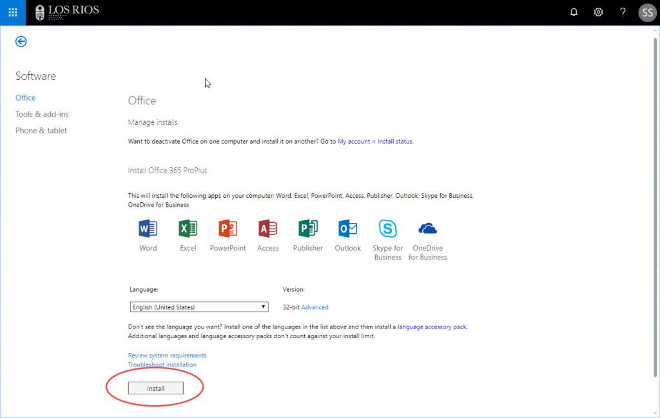
Task: Click the Publisher app icon
Action: 308,229
